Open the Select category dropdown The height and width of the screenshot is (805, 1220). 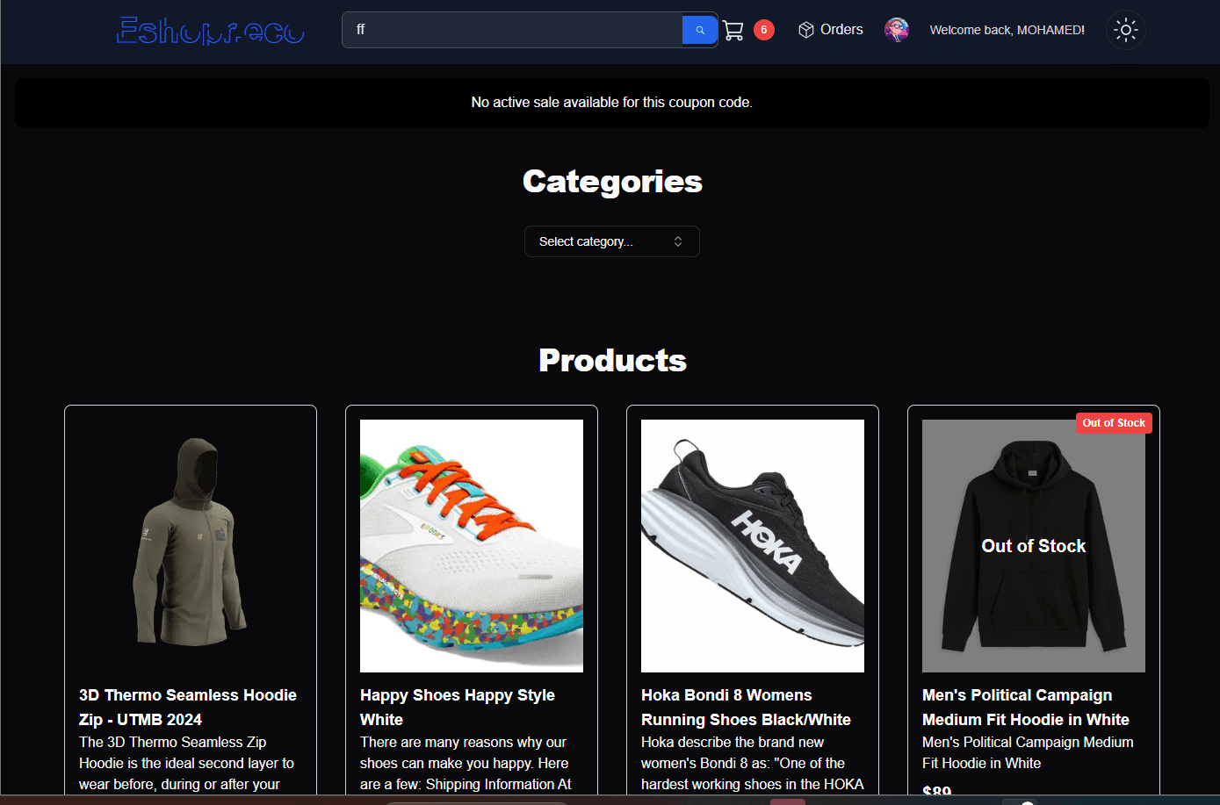(x=611, y=241)
